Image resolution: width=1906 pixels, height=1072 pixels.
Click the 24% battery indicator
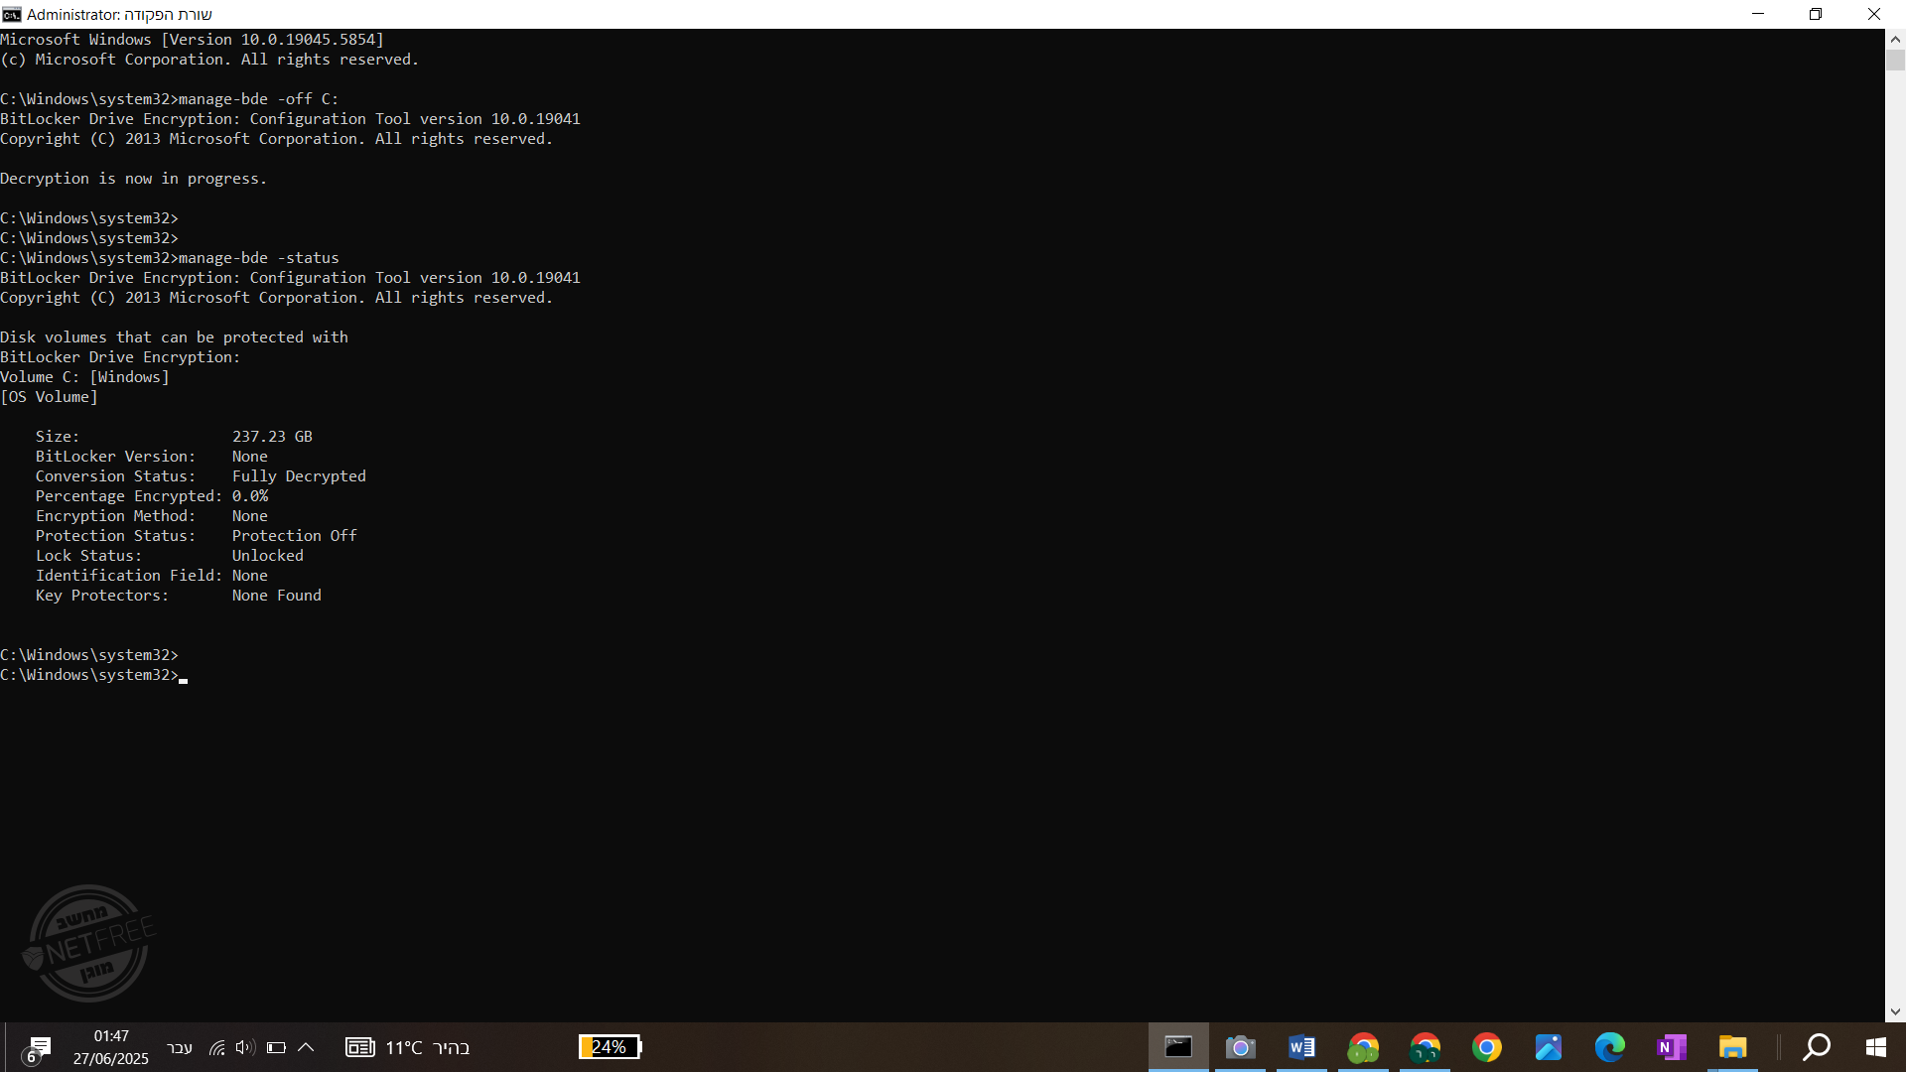pyautogui.click(x=610, y=1047)
